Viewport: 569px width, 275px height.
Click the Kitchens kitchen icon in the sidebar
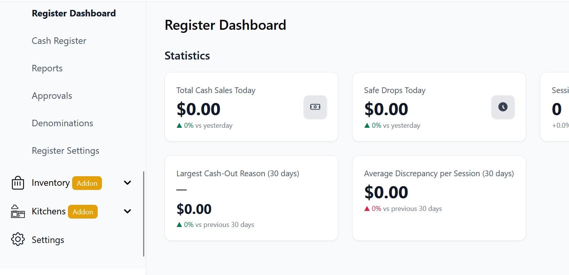(x=17, y=211)
